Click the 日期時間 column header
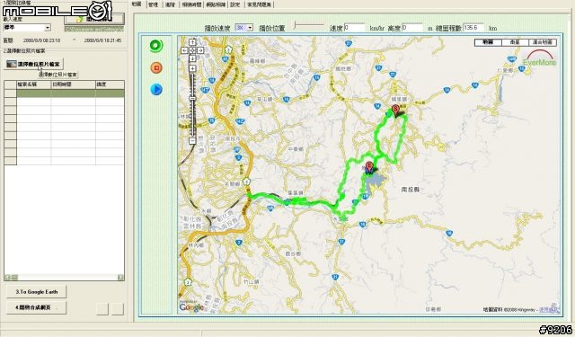Screen dimensions: 575x337 (73, 84)
